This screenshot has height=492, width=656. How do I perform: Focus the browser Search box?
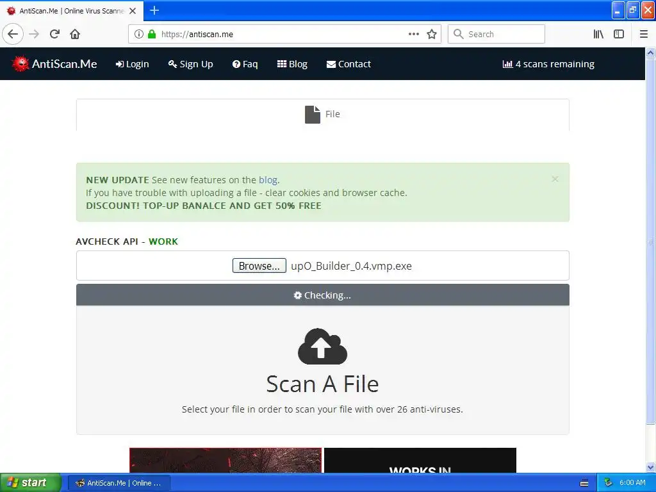(x=496, y=34)
